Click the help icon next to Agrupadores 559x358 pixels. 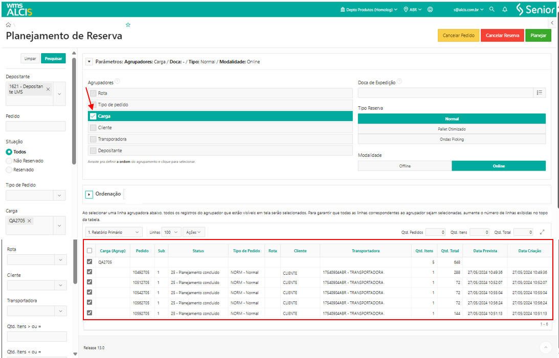118,81
